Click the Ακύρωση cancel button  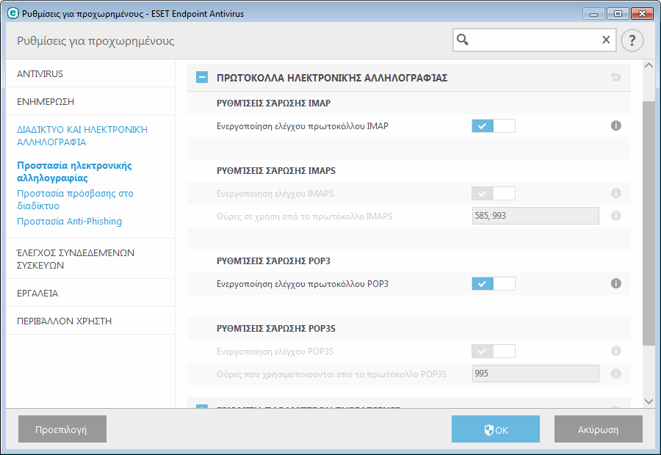pyautogui.click(x=598, y=429)
